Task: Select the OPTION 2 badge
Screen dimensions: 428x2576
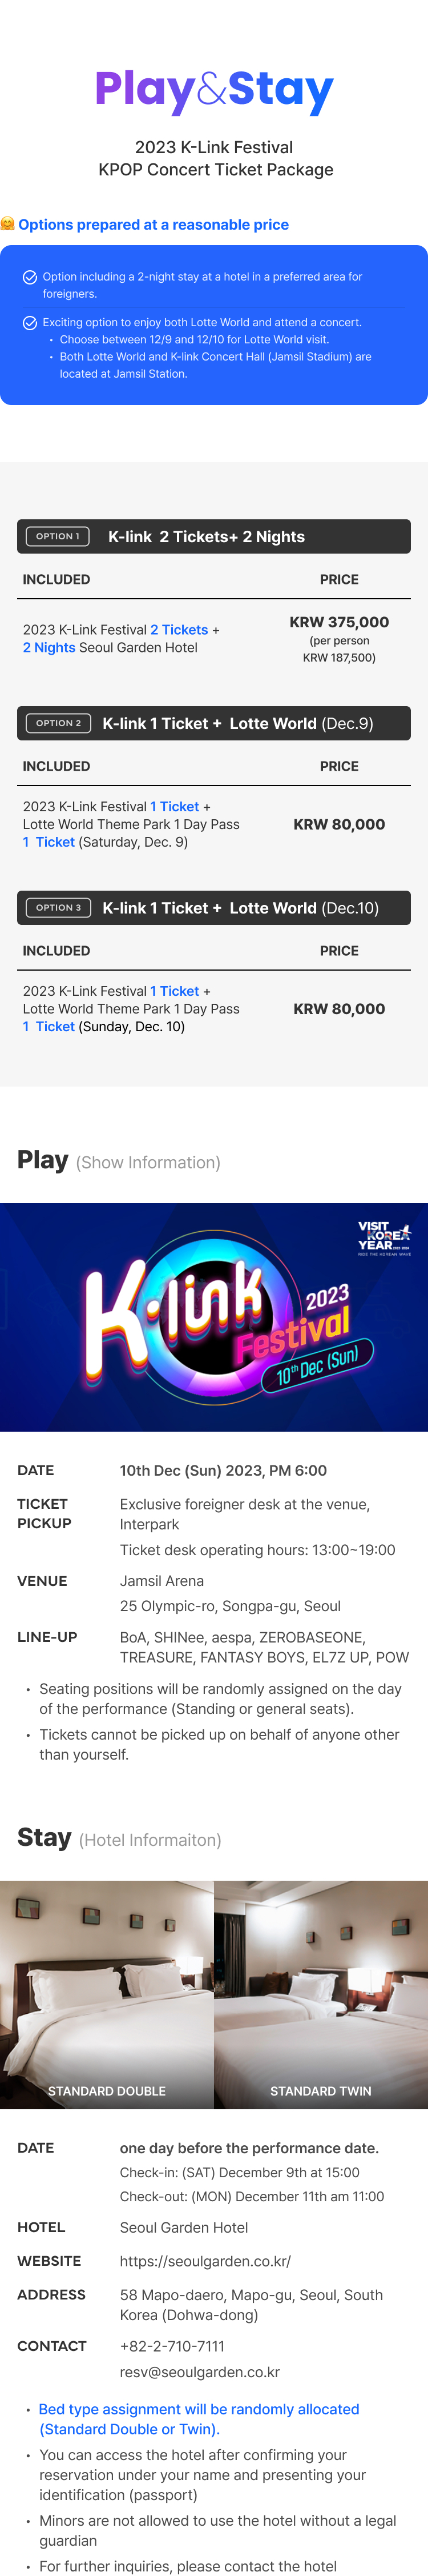Action: [58, 723]
